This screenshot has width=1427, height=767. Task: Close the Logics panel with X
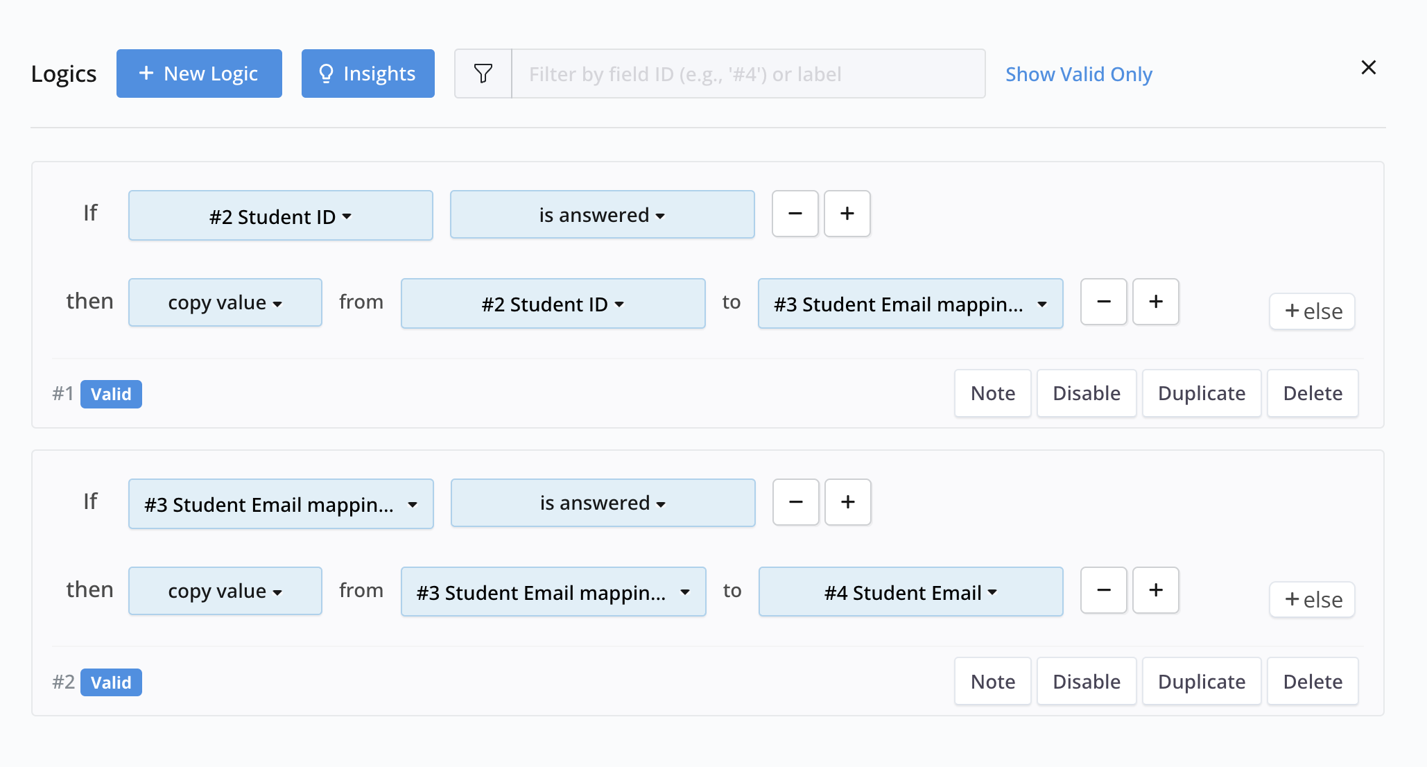1368,67
